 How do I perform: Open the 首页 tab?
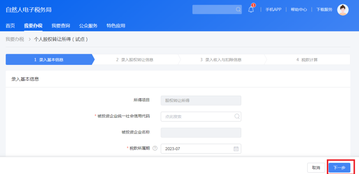pyautogui.click(x=10, y=26)
